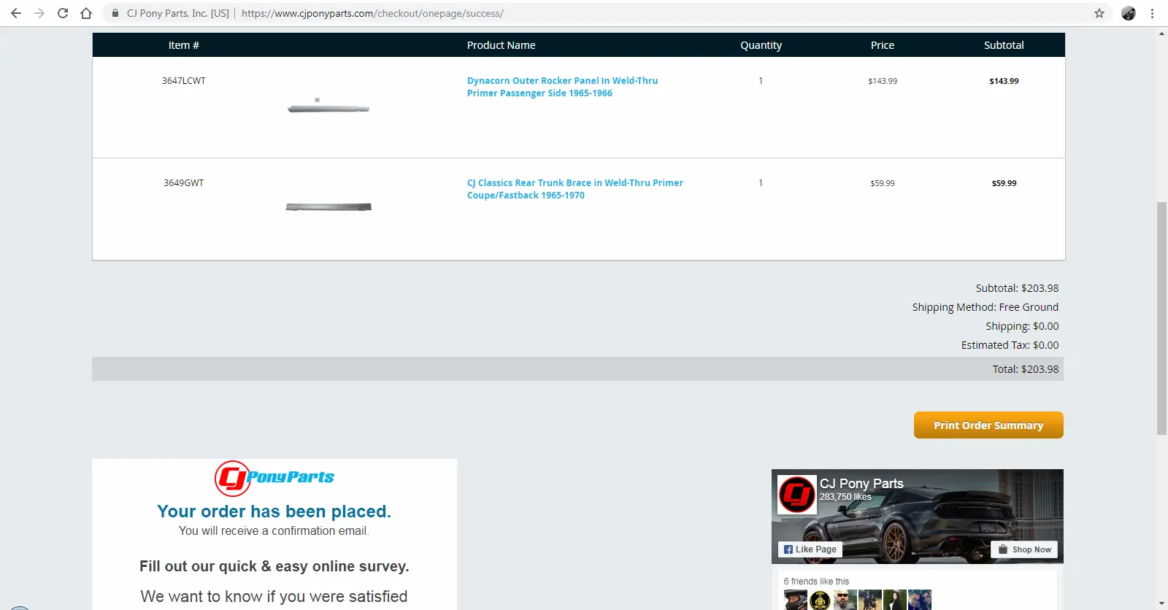Click the Item # column header

[184, 45]
